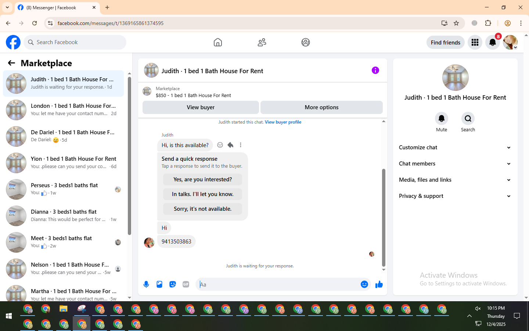Viewport: 529px width, 331px height.
Task: Open the Groups icon in top navigation
Action: tap(306, 42)
